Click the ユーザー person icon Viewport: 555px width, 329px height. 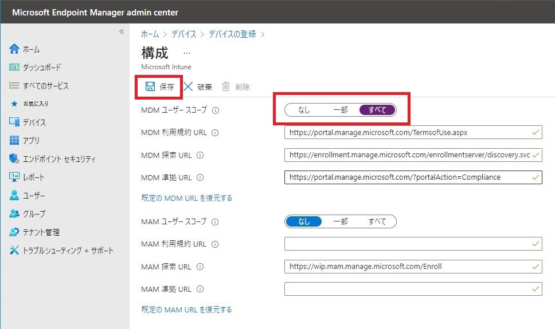pyautogui.click(x=14, y=195)
